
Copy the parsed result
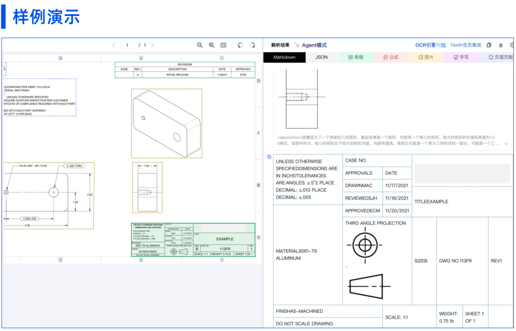pyautogui.click(x=489, y=45)
